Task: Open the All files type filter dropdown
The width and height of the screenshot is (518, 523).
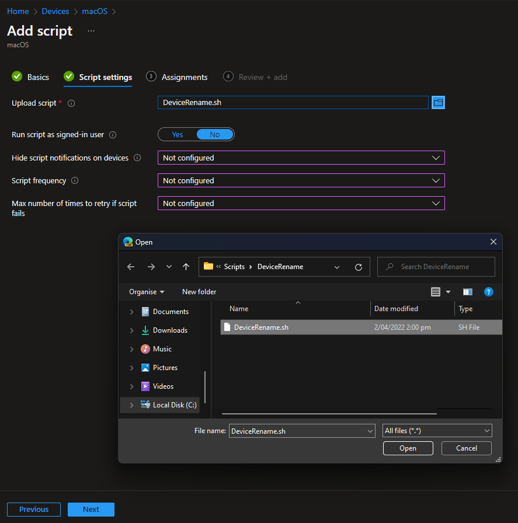Action: pyautogui.click(x=437, y=431)
